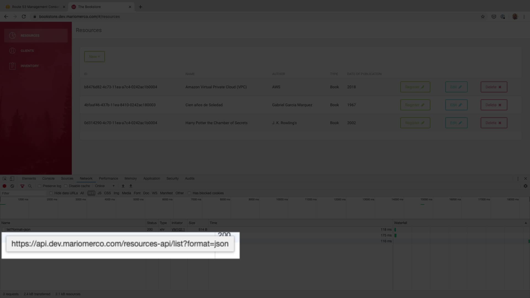Image resolution: width=530 pixels, height=298 pixels.
Task: Enable the Preserve log checkbox
Action: (39, 186)
